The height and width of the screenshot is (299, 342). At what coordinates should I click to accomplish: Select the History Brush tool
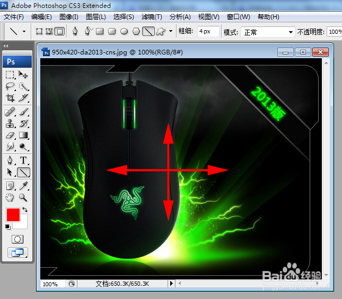tap(23, 123)
